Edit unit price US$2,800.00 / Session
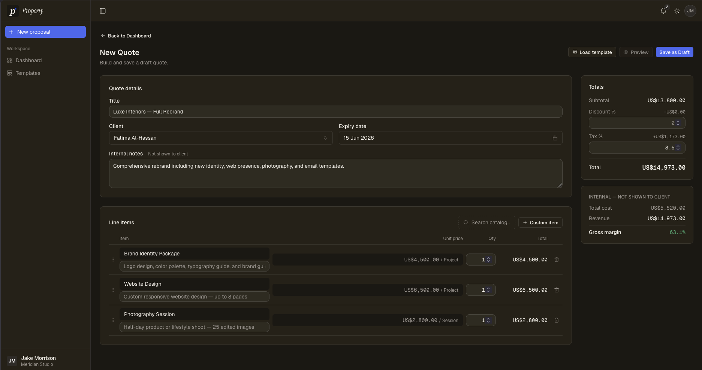The width and height of the screenshot is (702, 370). [x=368, y=320]
